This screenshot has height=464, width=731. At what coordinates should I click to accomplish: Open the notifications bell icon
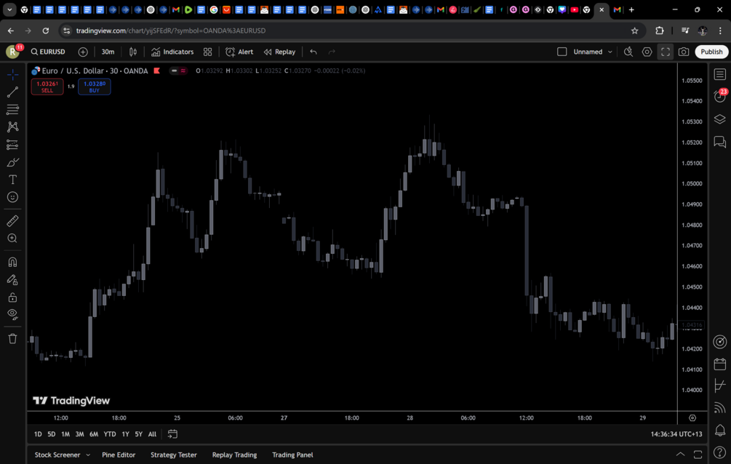click(x=720, y=430)
